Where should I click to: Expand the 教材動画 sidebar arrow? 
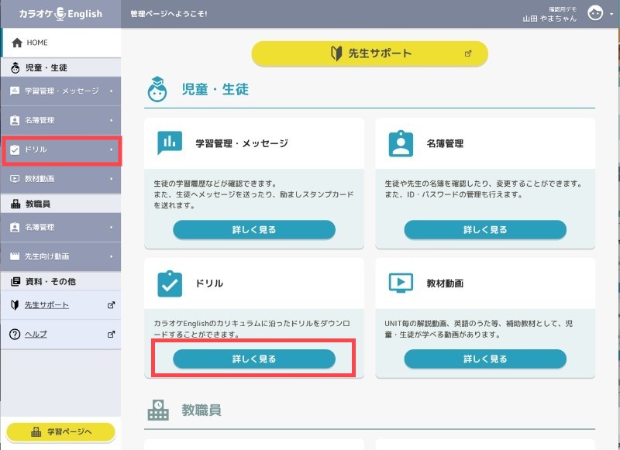(x=112, y=179)
